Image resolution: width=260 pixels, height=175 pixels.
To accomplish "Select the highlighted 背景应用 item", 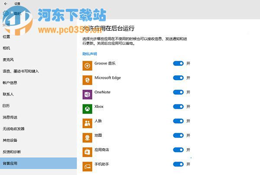I will 38,163.
